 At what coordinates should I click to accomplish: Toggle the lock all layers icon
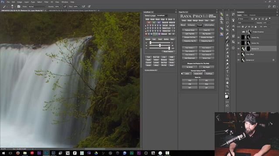(x=255, y=27)
